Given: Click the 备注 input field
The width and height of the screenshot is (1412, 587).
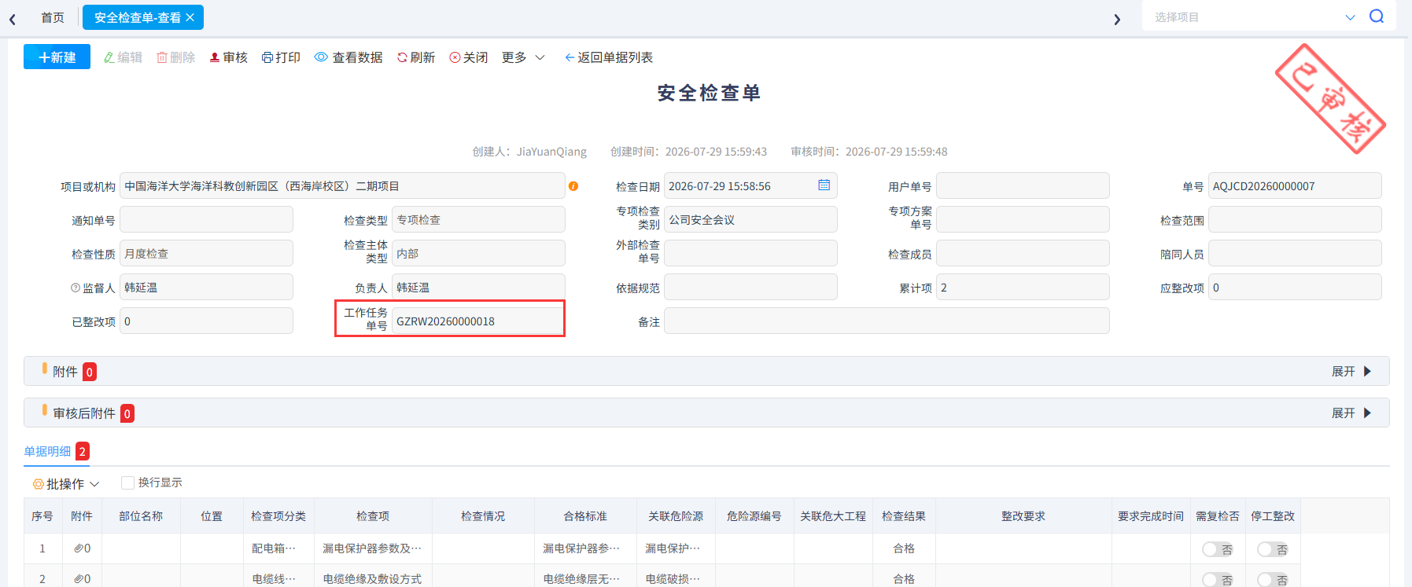Looking at the screenshot, I should click(x=887, y=321).
